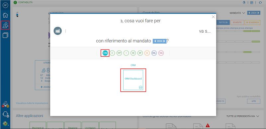Select the TUTTE 26 filter

(x=223, y=22)
